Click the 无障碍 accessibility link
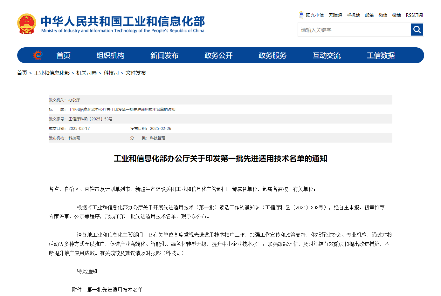 [x=335, y=15]
